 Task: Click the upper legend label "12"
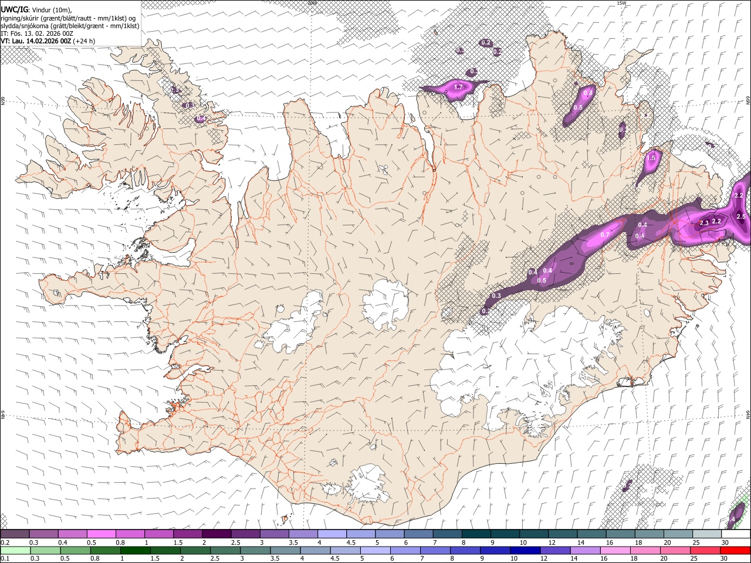click(x=552, y=542)
